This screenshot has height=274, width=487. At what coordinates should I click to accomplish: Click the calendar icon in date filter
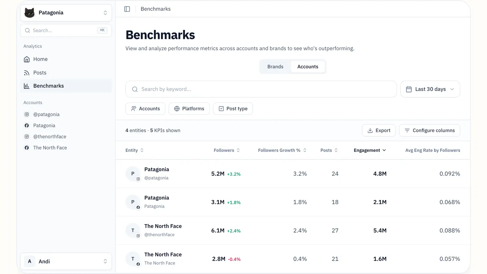point(409,89)
